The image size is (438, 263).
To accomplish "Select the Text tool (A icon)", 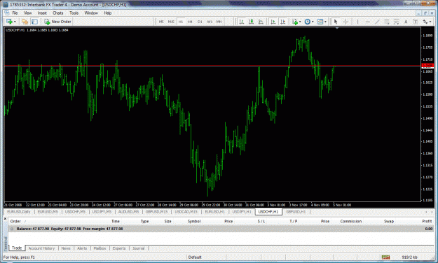I will tap(406, 22).
